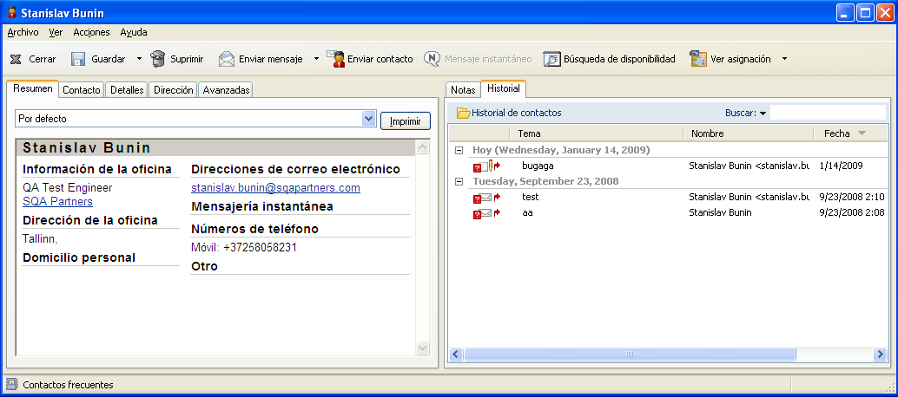Switch to the Resumen tab
This screenshot has height=397, width=898.
(x=33, y=89)
